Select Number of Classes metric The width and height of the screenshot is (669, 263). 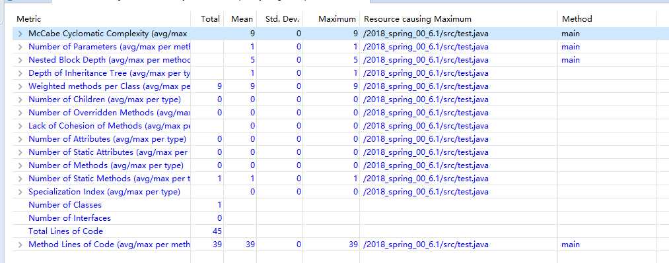click(65, 205)
